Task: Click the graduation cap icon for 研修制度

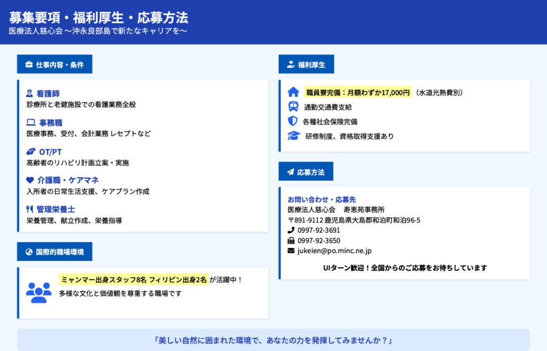Action: click(x=294, y=136)
